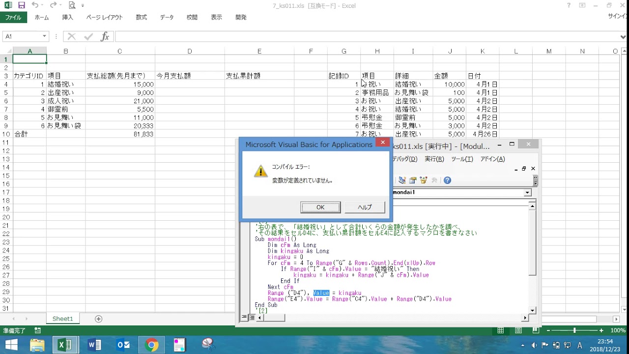Click the undo arrow in the quick access toolbar

pos(35,5)
